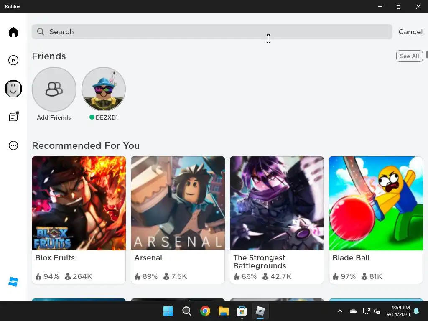Click Blade Ball 81K player count

pyautogui.click(x=372, y=276)
